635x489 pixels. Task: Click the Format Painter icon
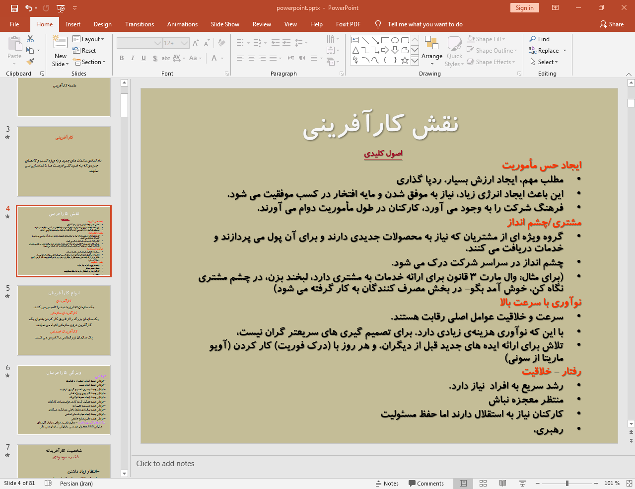pos(31,62)
